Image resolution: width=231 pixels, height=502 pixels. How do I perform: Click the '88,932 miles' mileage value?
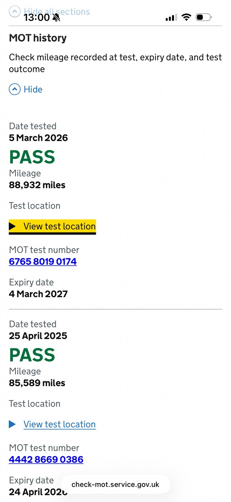pyautogui.click(x=37, y=185)
